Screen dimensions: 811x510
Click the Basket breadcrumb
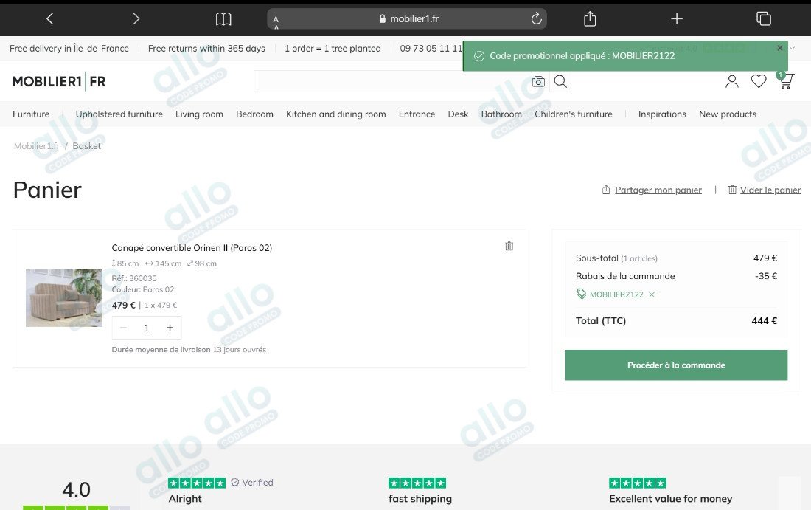tap(86, 146)
